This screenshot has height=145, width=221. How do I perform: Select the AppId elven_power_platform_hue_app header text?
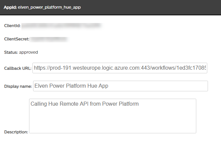coord(42,7)
